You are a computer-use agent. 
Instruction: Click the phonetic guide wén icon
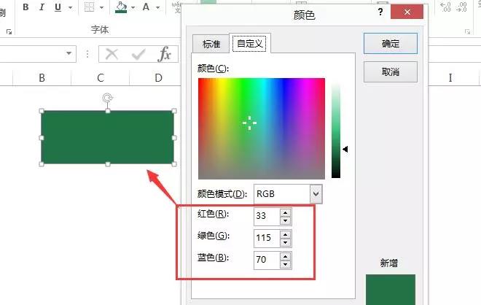[177, 7]
